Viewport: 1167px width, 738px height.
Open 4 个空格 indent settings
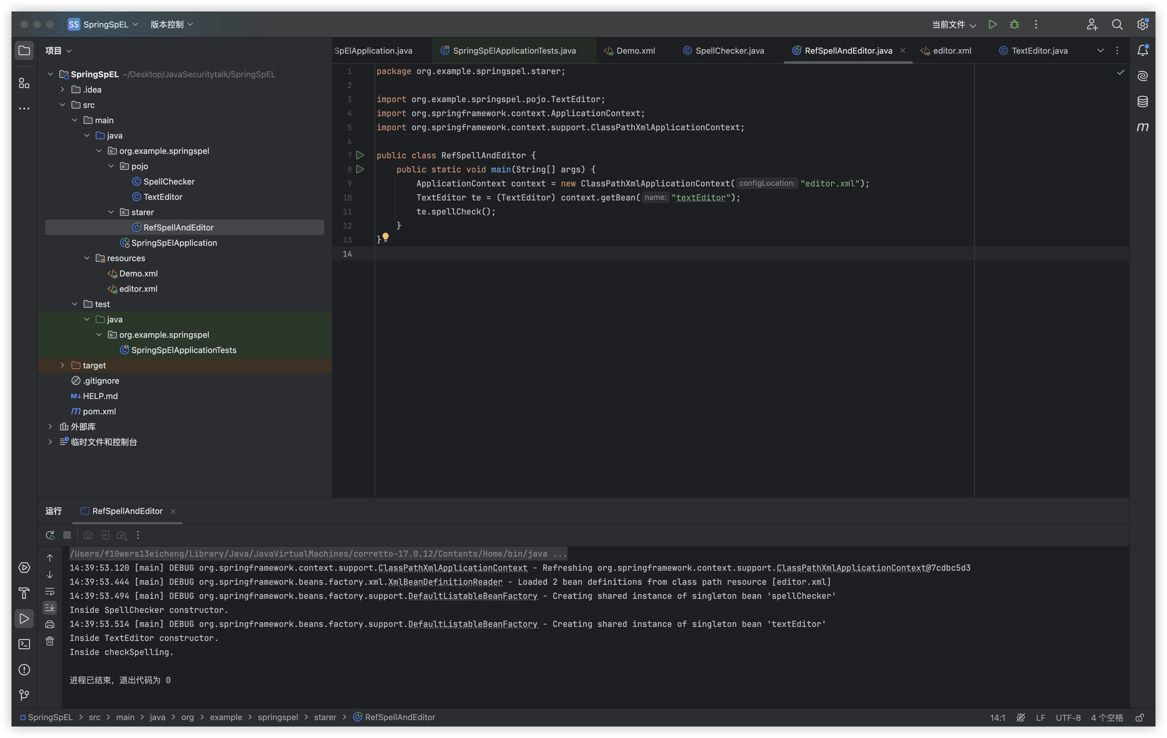(1107, 718)
